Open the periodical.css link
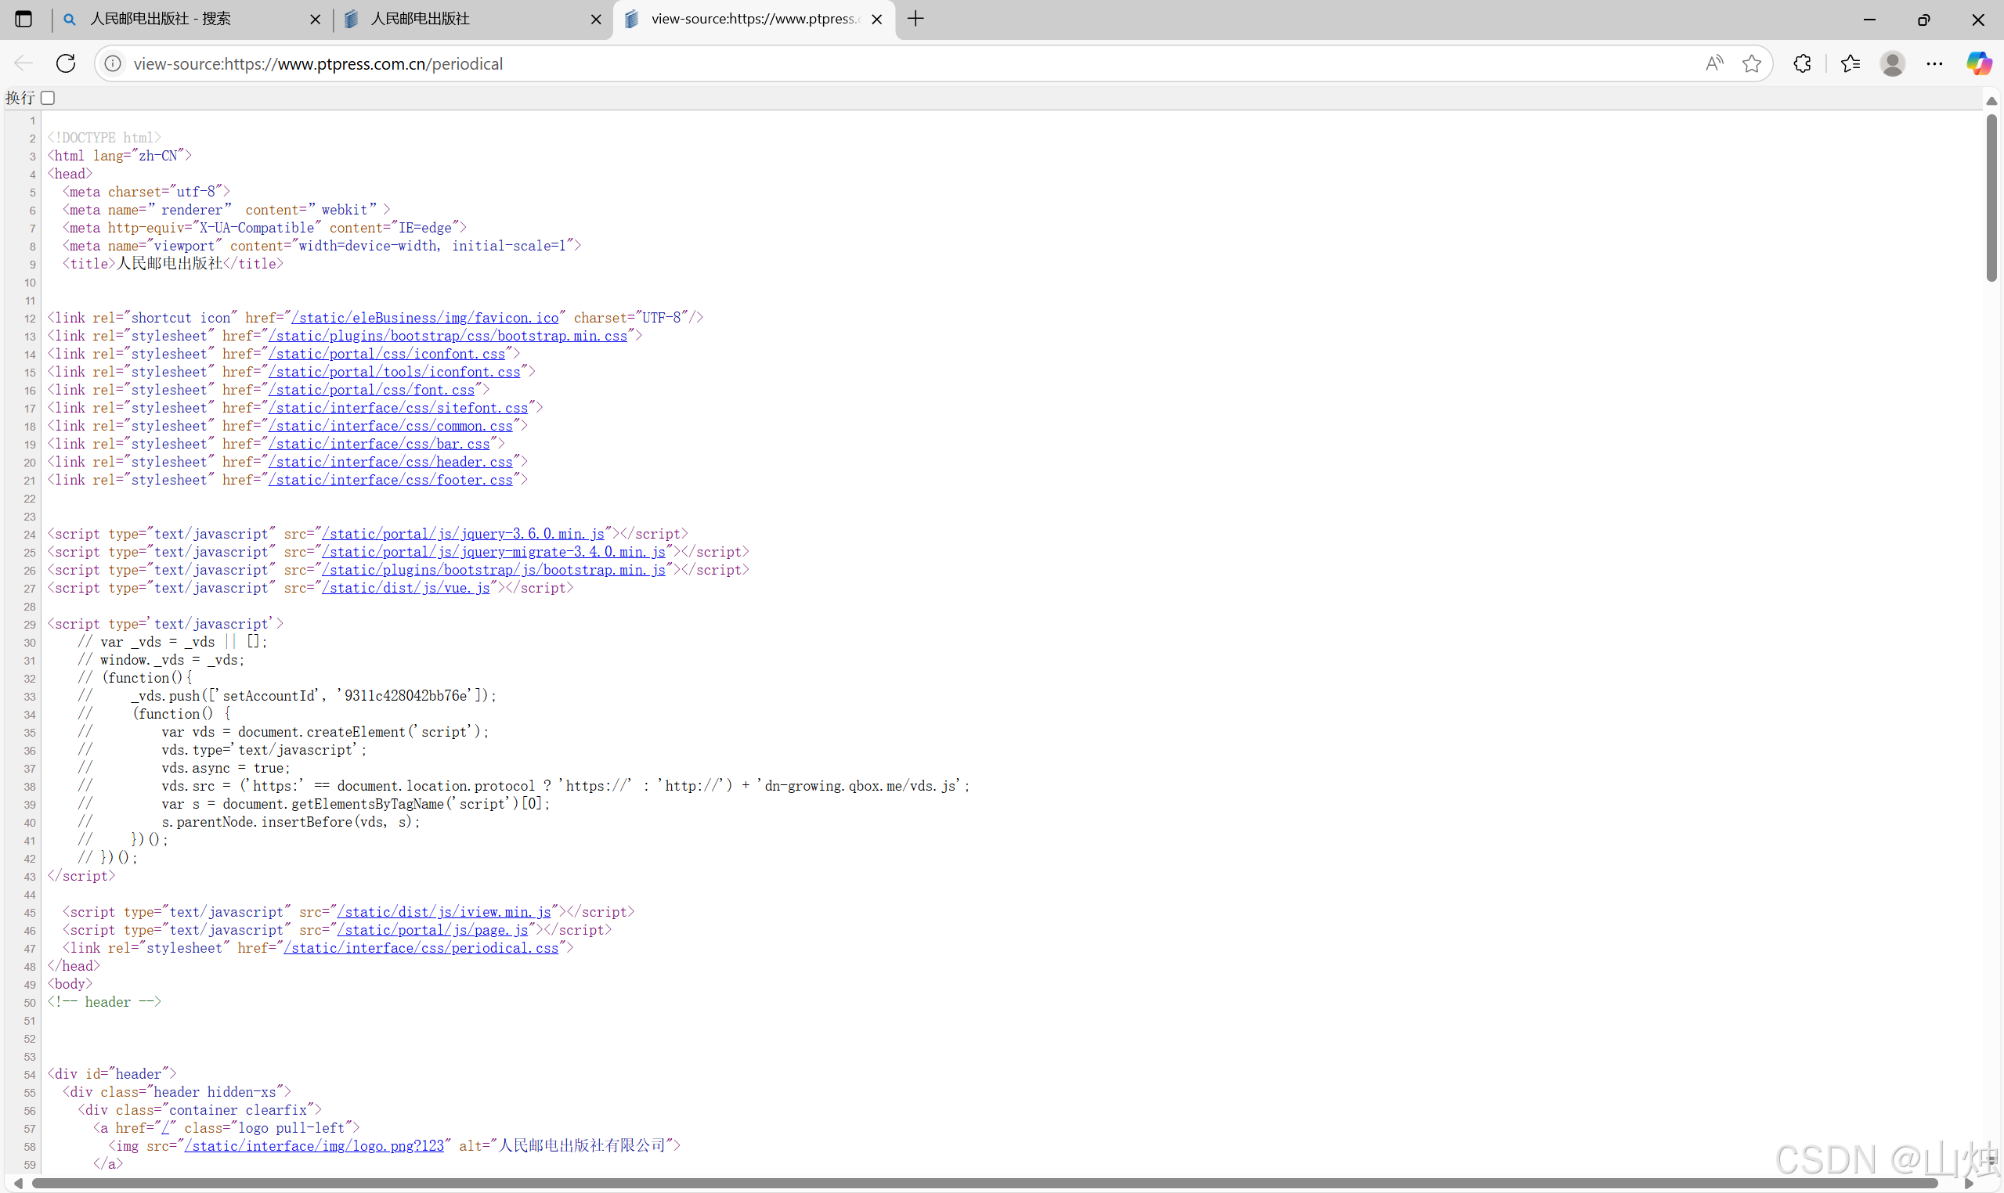Image resolution: width=2004 pixels, height=1193 pixels. pos(421,948)
